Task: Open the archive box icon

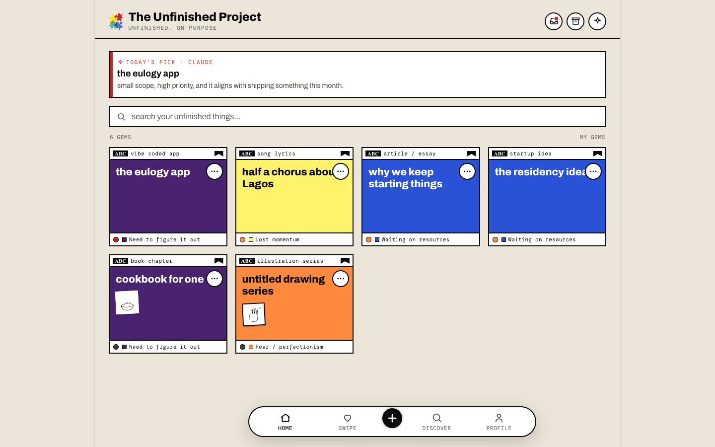Action: (575, 21)
